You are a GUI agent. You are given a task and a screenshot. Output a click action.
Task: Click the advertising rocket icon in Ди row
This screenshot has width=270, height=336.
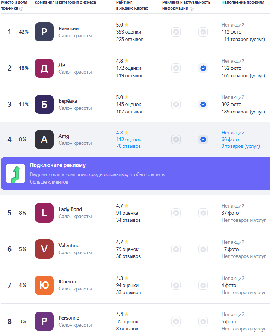tap(176, 68)
